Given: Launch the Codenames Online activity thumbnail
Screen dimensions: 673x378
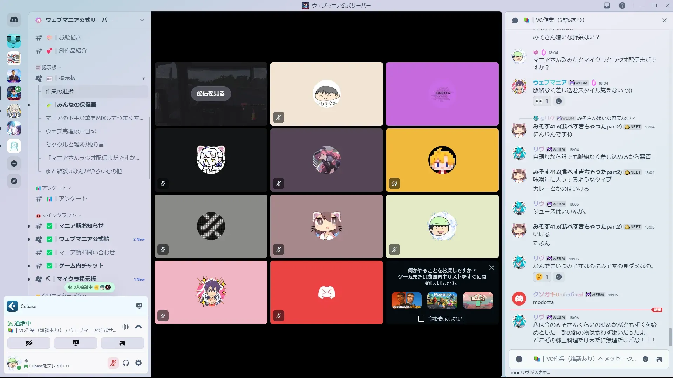Looking at the screenshot, I should pos(407,300).
